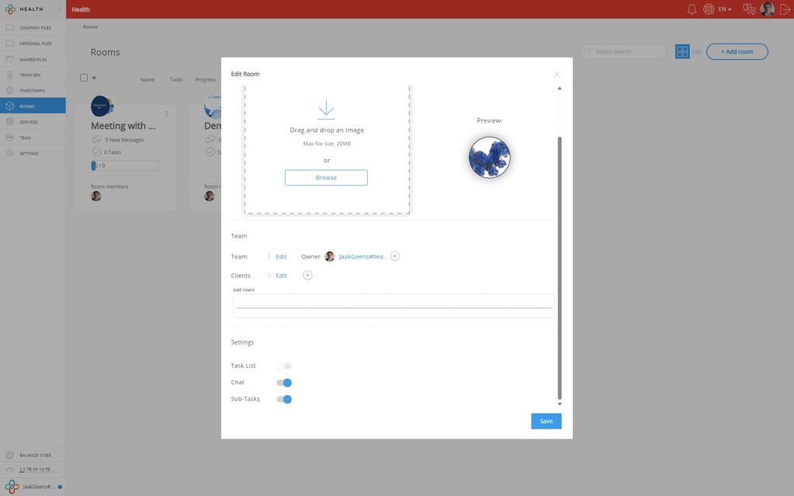Click the Trash Bin icon in sidebar

pos(9,75)
